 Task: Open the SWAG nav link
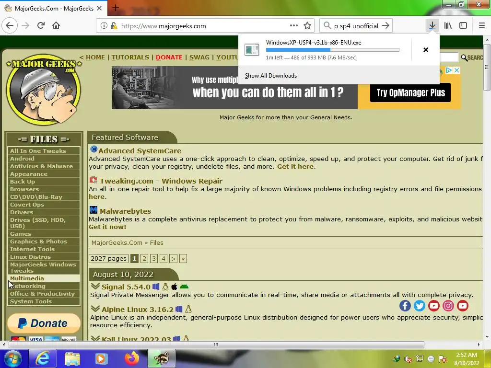click(199, 57)
